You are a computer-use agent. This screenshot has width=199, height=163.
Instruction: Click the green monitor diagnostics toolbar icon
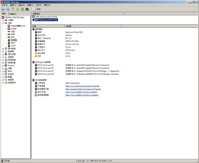tap(27, 9)
